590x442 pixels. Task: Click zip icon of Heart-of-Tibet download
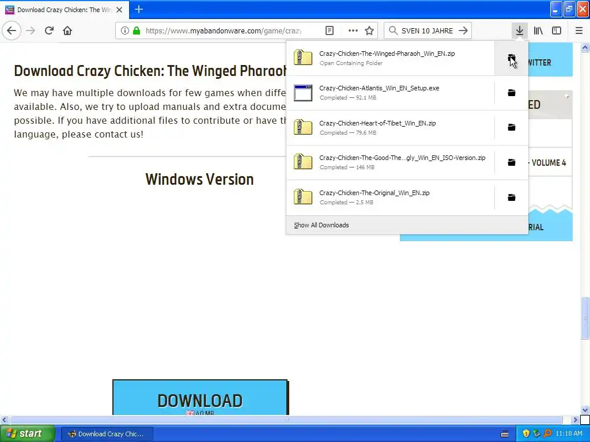(x=303, y=127)
